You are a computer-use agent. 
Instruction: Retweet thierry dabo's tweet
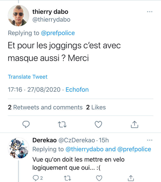pyautogui.click(x=62, y=125)
